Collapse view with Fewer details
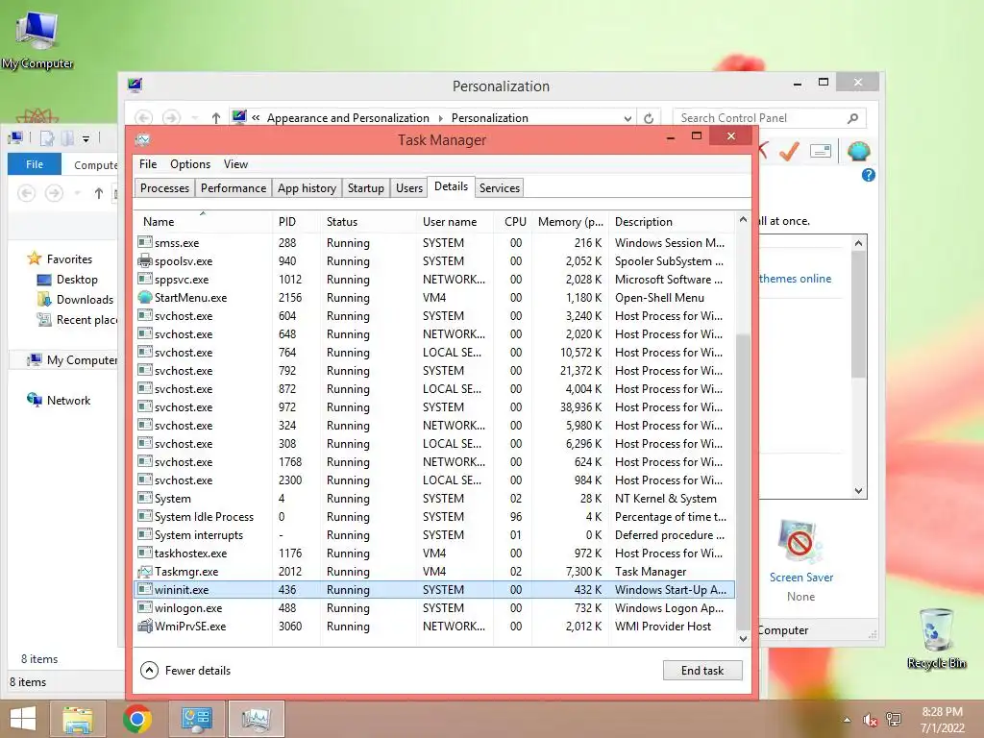The height and width of the screenshot is (738, 984). (x=185, y=670)
